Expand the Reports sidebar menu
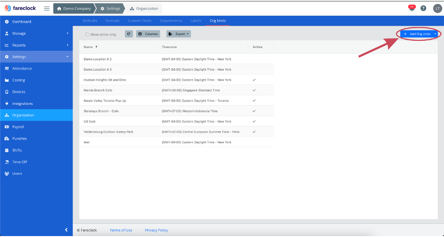The image size is (444, 237). pyautogui.click(x=36, y=45)
